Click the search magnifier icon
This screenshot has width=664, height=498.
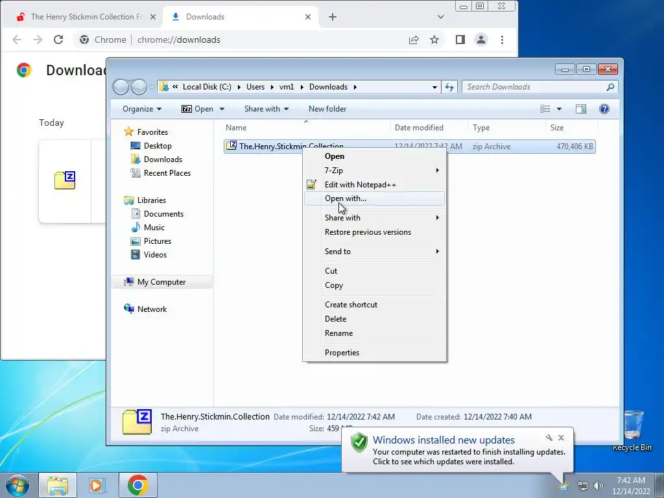tap(610, 87)
